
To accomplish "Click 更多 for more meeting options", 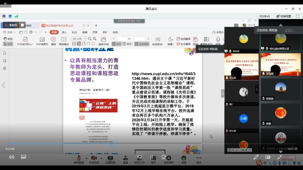I will coord(199,158).
